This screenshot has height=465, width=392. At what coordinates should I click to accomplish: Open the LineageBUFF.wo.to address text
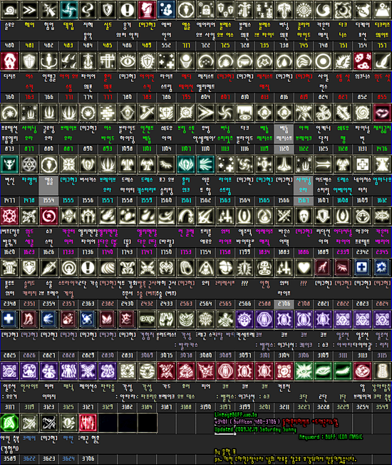pos(236,415)
